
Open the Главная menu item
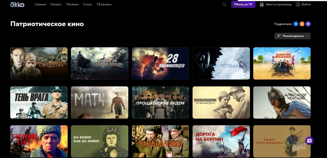click(40, 4)
